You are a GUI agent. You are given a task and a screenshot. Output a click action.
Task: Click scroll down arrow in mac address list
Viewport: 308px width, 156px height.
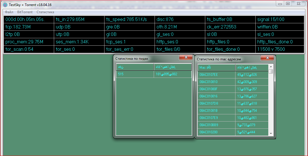pos(271,133)
